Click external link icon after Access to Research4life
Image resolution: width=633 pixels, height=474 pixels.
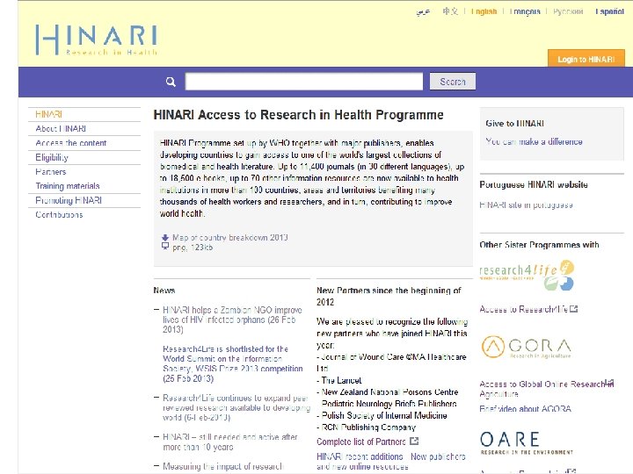(x=573, y=309)
